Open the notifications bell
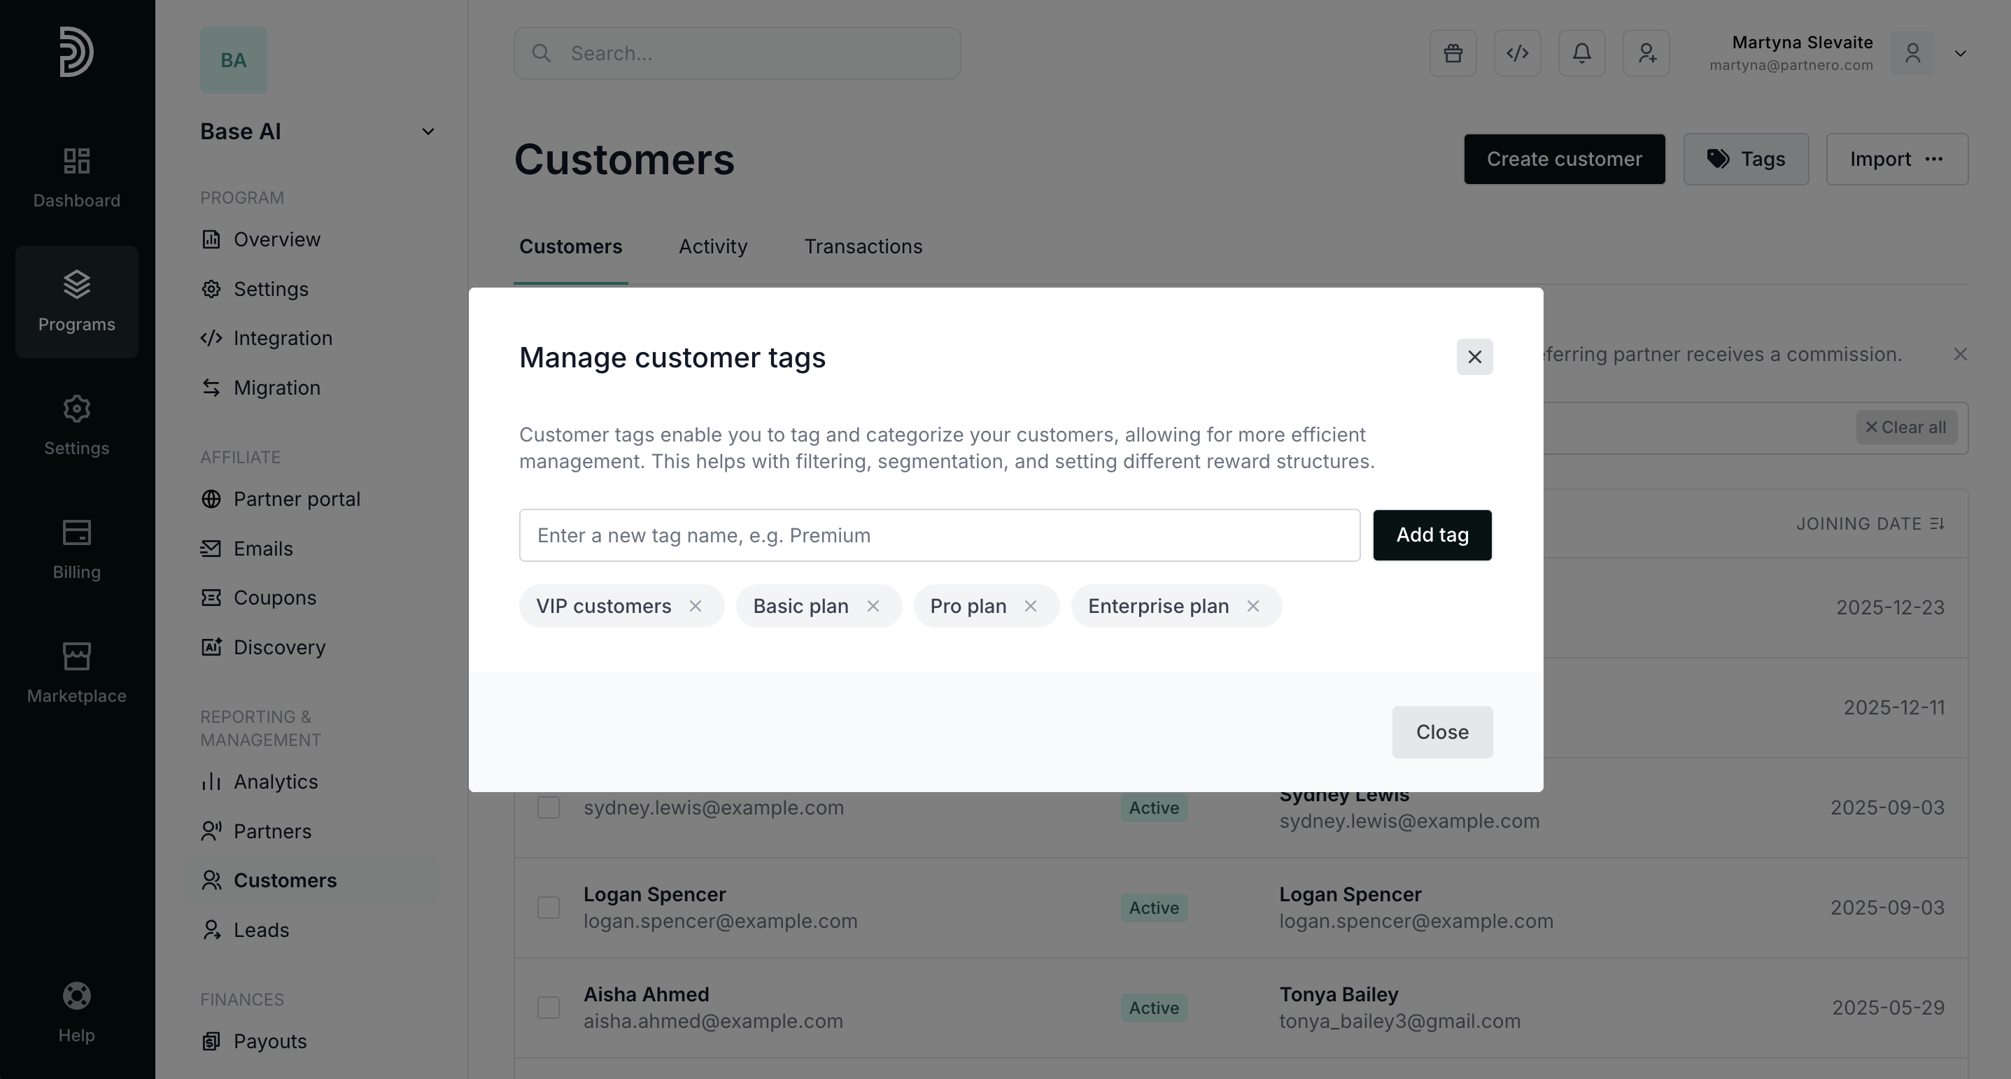This screenshot has width=2011, height=1079. point(1581,53)
